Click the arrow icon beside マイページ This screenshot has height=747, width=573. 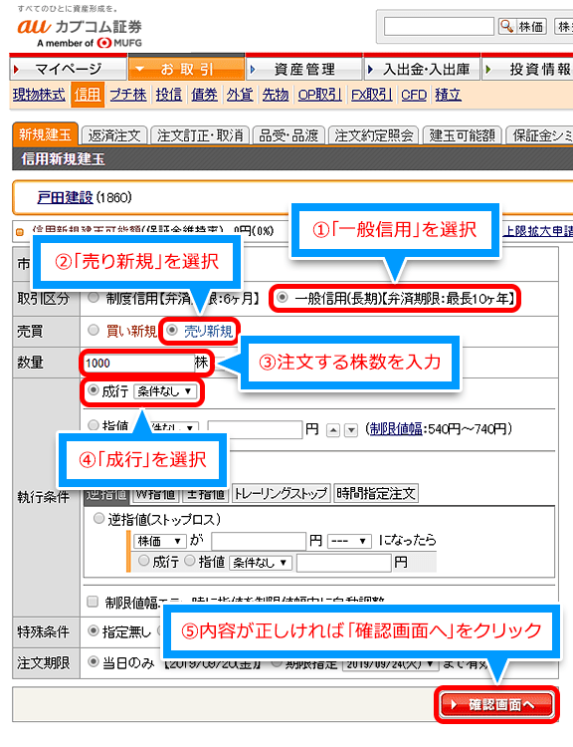pyautogui.click(x=17, y=70)
